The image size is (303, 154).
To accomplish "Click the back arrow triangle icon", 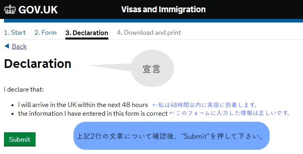I will (7, 46).
